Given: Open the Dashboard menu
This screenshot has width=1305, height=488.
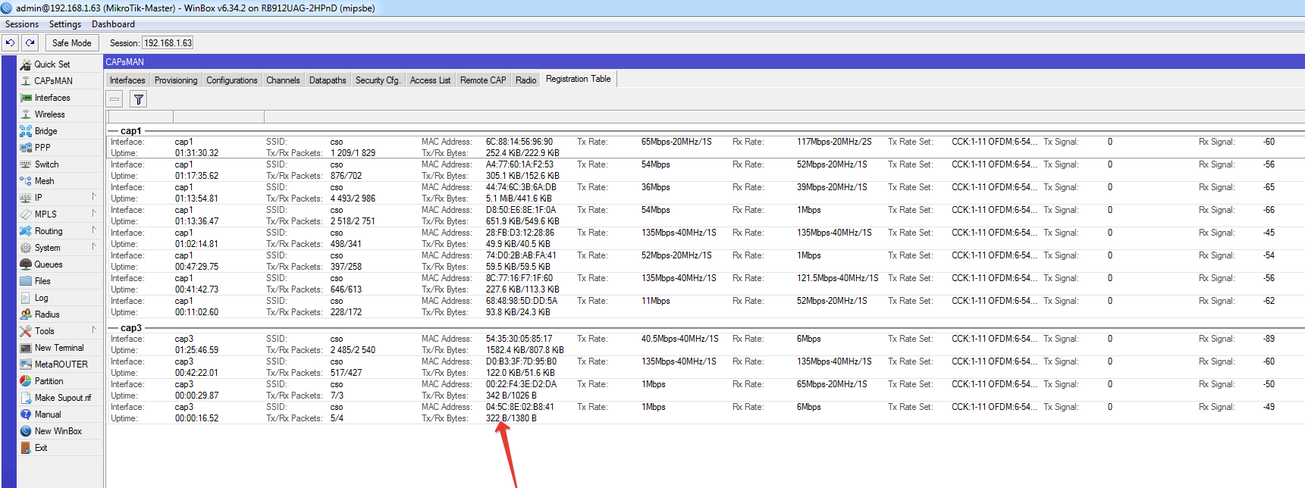Looking at the screenshot, I should (x=113, y=24).
